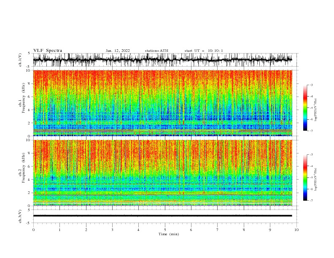
Task: Select the "Jan. 12, 2022" date text
Action: click(118, 51)
